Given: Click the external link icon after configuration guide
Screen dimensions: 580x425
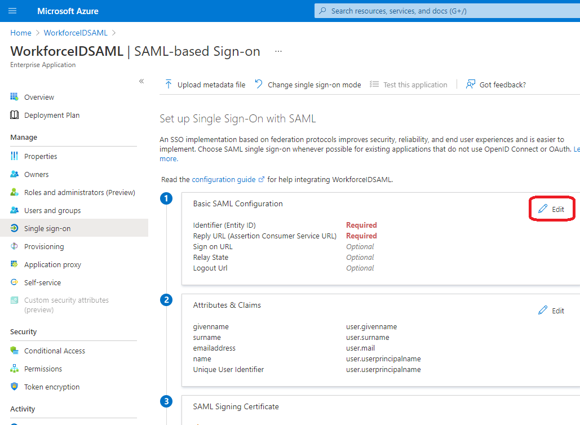Looking at the screenshot, I should pos(262,179).
